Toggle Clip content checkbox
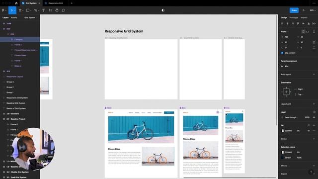 coord(282,53)
